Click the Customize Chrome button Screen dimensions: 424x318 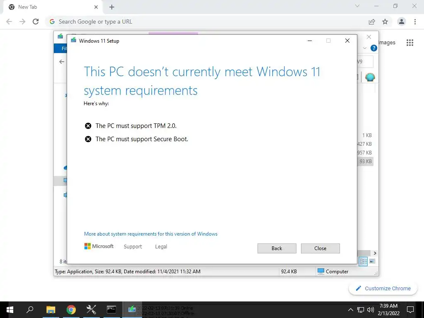coord(383,289)
